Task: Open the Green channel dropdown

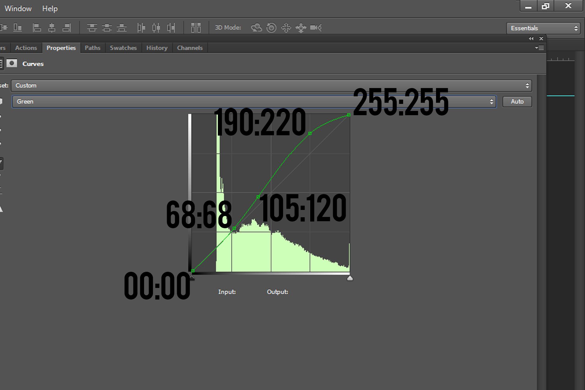Action: 254,101
